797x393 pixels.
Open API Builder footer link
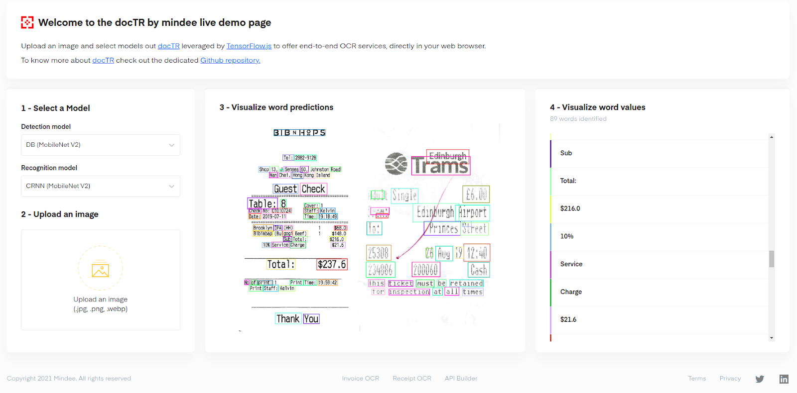coord(461,379)
